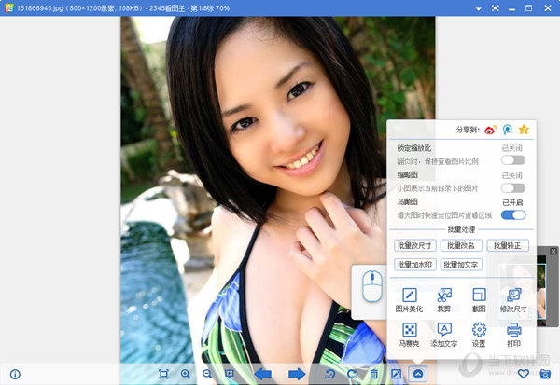Choose the 添加文字 add text tool

pyautogui.click(x=444, y=335)
